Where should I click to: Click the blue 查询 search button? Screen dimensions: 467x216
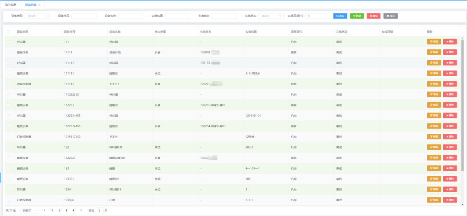[340, 16]
